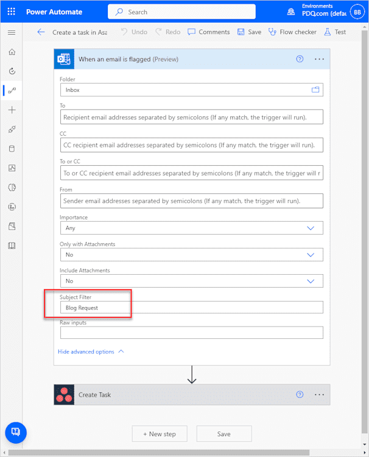Open AI Builder brain icon in sidebar
369x457 pixels.
(x=12, y=188)
